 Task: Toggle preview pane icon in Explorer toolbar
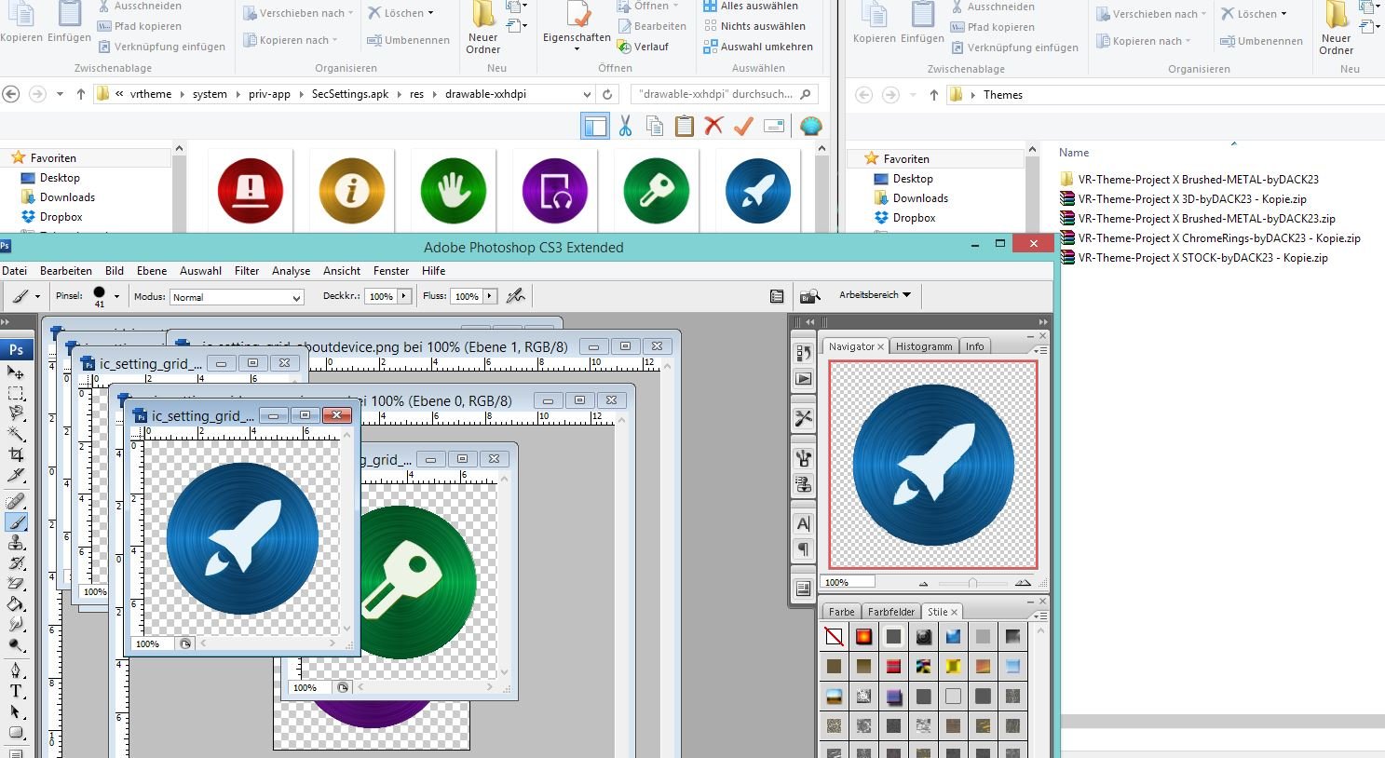point(594,126)
